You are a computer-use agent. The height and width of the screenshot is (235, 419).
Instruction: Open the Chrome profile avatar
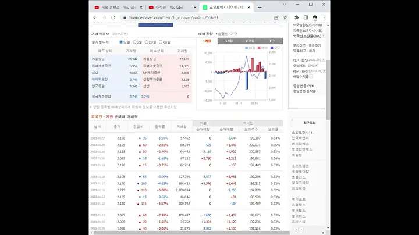tap(315, 17)
